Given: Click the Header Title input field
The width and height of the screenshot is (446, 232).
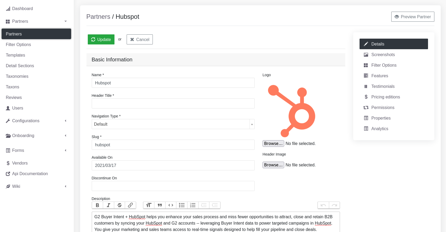Looking at the screenshot, I should [173, 103].
